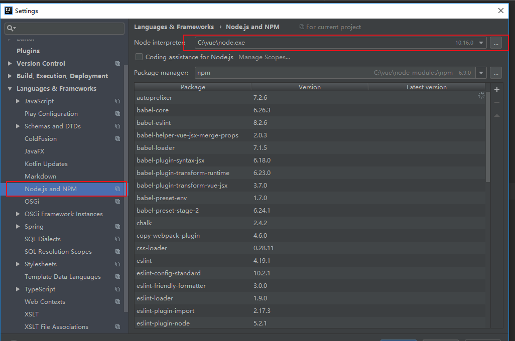Select Markdown settings item

(40, 176)
